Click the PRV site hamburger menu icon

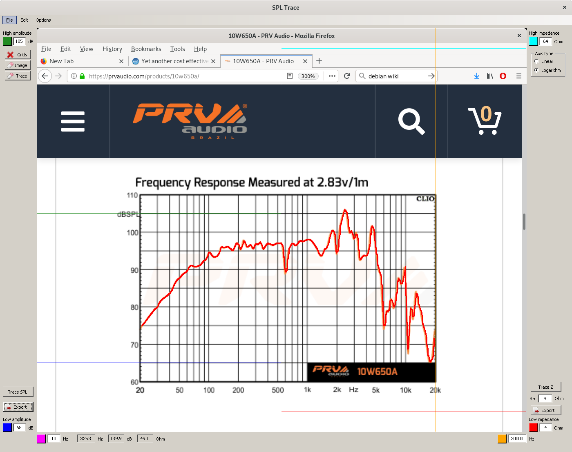click(x=73, y=121)
